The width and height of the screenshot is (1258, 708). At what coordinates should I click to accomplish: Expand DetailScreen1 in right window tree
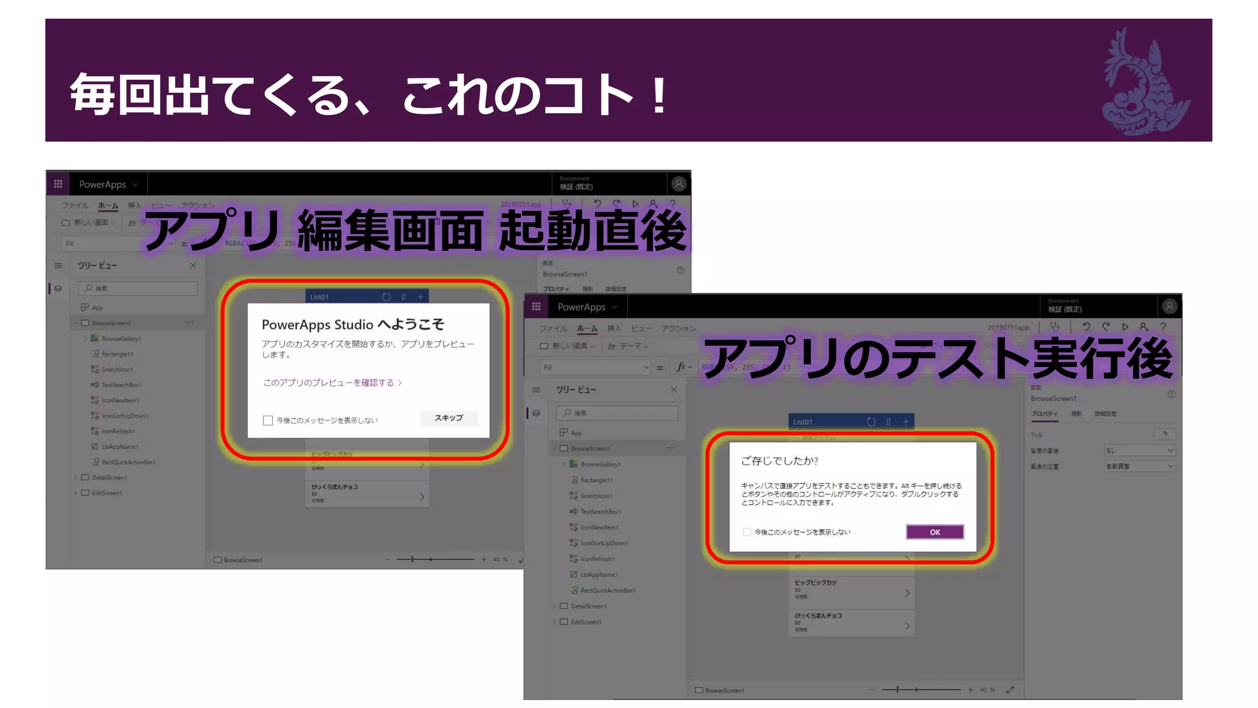[x=554, y=606]
